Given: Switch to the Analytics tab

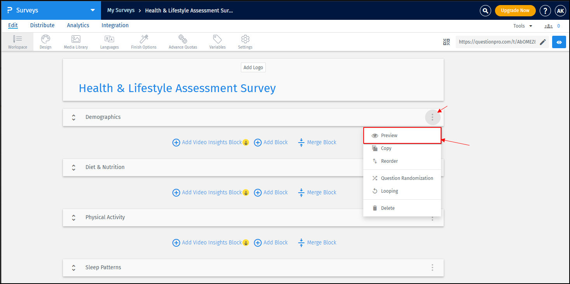Looking at the screenshot, I should (78, 25).
